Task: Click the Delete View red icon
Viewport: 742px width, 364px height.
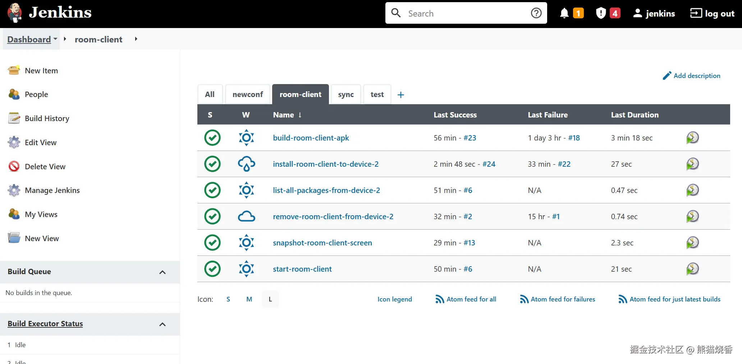Action: pos(14,166)
